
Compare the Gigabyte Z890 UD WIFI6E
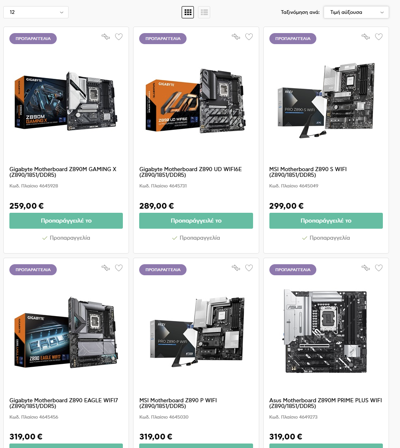click(236, 37)
